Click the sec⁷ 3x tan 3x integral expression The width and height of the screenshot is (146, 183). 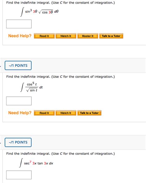click(x=36, y=163)
